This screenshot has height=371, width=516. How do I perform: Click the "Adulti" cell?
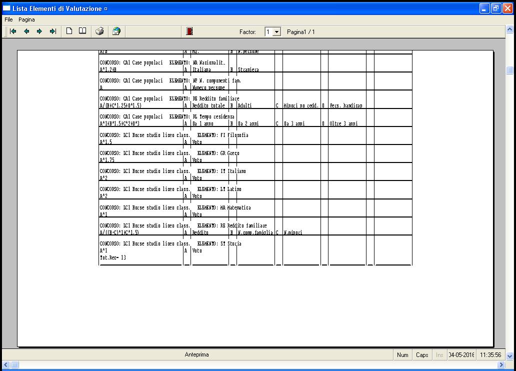pos(244,105)
